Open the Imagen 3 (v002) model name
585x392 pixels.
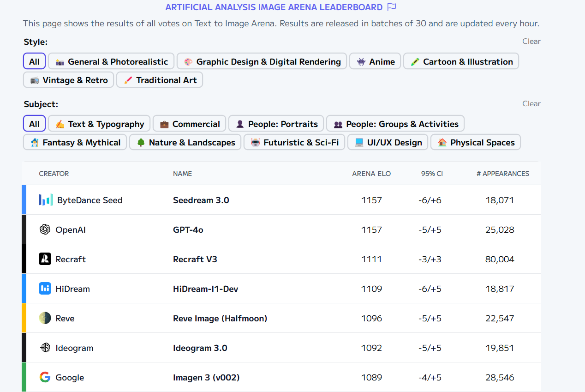206,377
